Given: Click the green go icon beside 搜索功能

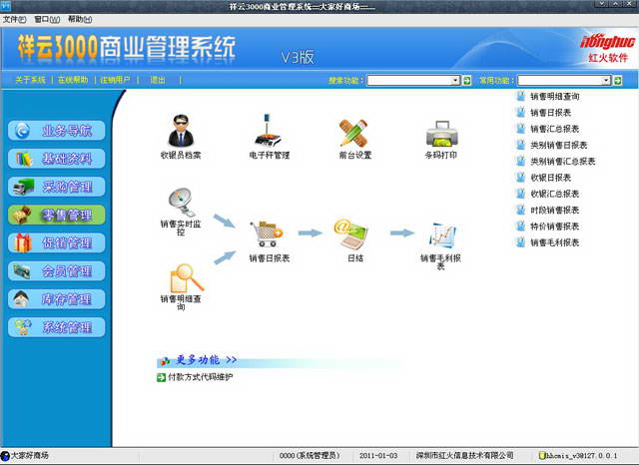Looking at the screenshot, I should click(x=467, y=81).
